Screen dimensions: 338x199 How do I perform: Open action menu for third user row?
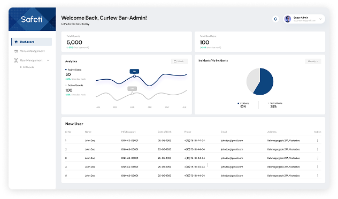[x=318, y=158]
